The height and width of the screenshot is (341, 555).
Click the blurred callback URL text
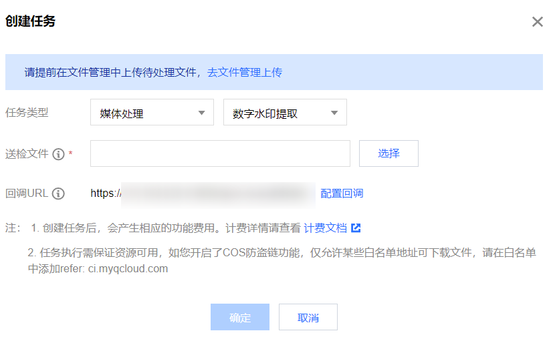coord(214,194)
